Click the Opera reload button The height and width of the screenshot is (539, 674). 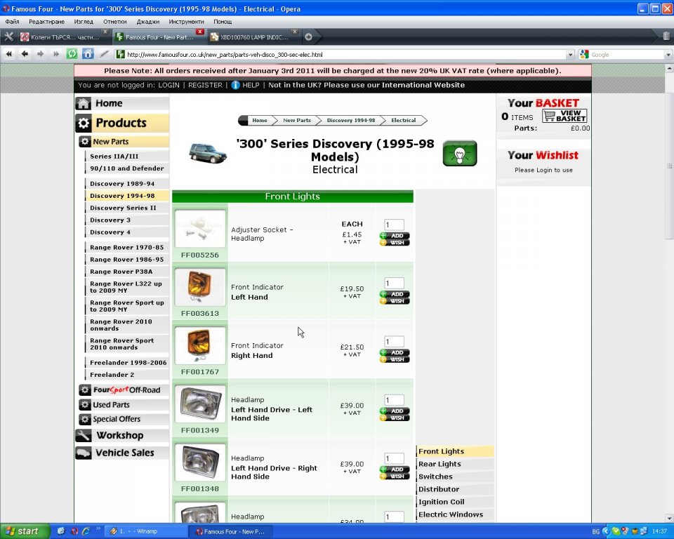tap(72, 54)
